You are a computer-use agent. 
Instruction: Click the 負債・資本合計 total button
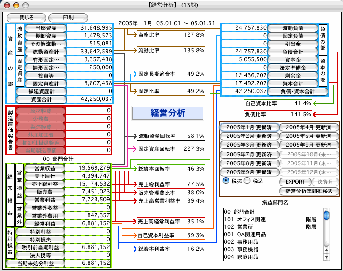298,92
